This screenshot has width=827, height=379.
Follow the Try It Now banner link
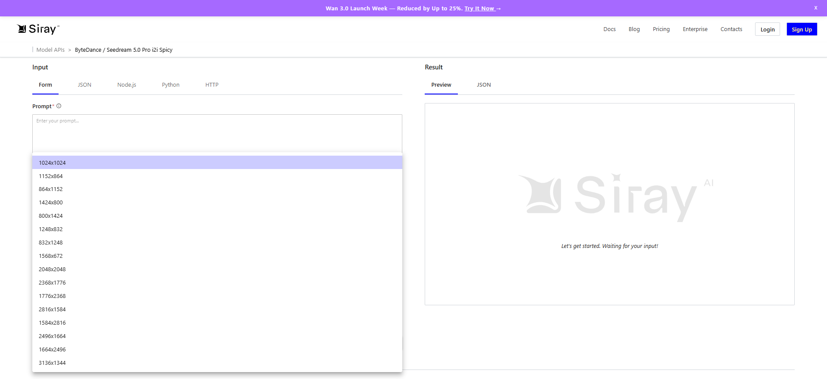click(482, 8)
